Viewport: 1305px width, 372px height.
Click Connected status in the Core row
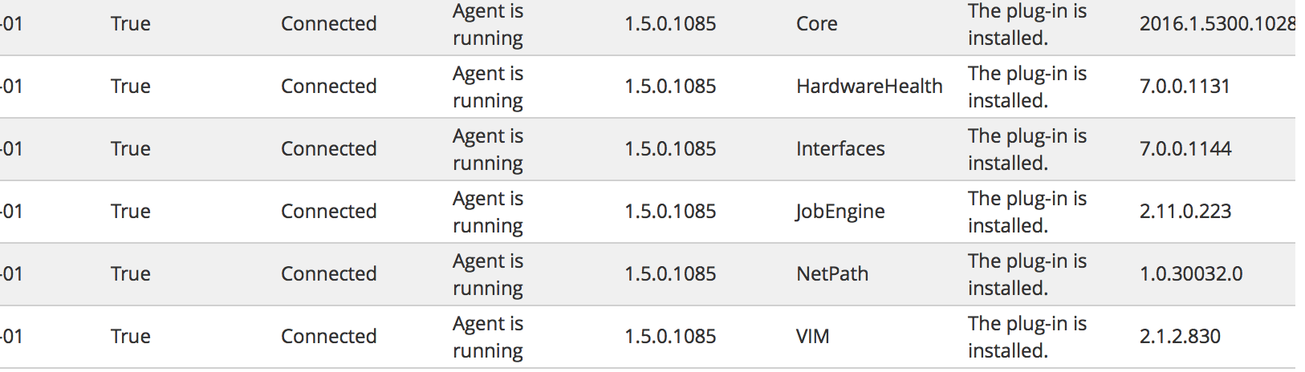[x=328, y=24]
